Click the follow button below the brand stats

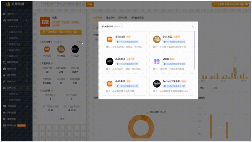[x=61, y=119]
